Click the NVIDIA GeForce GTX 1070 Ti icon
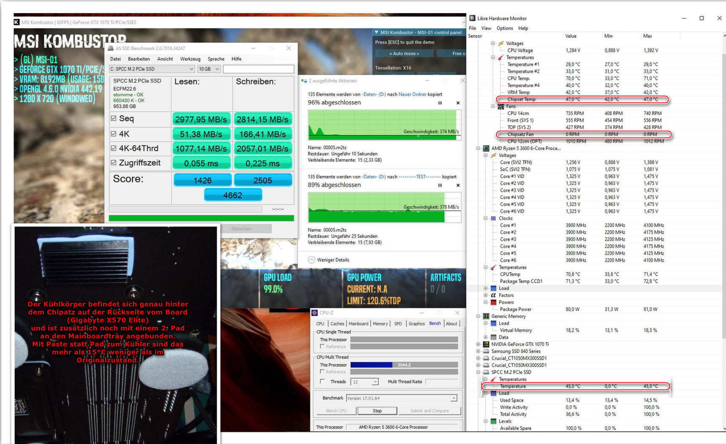This screenshot has height=444, width=726. 486,344
